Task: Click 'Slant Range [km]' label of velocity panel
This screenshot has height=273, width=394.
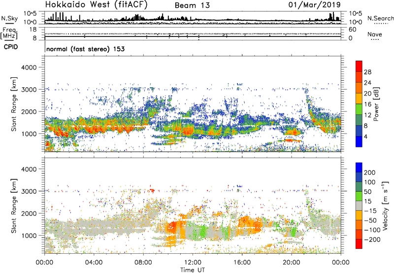Action: (14, 206)
